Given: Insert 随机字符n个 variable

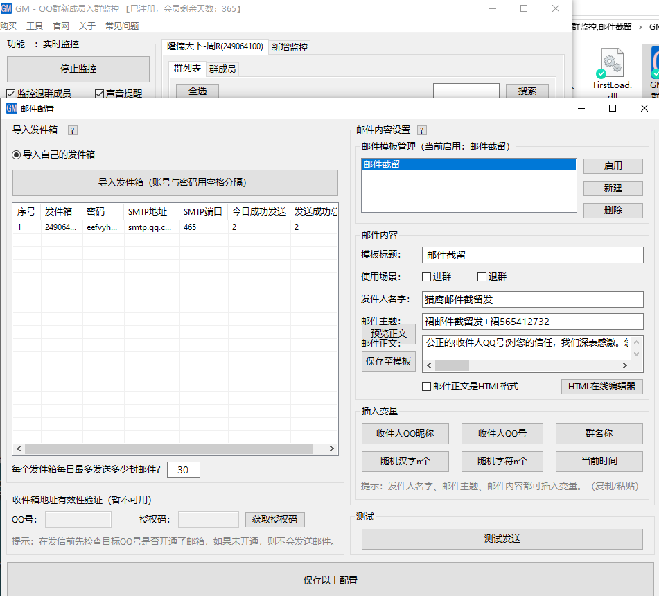Looking at the screenshot, I should tap(502, 462).
